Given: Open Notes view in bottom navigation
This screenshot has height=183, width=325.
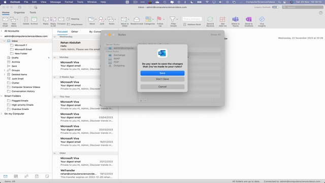Looking at the screenshot, I should tap(47, 176).
